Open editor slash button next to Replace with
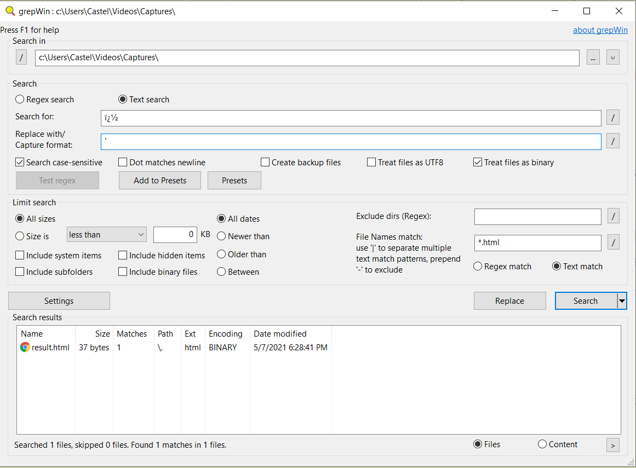Viewport: 636px width, 468px height. coord(613,141)
